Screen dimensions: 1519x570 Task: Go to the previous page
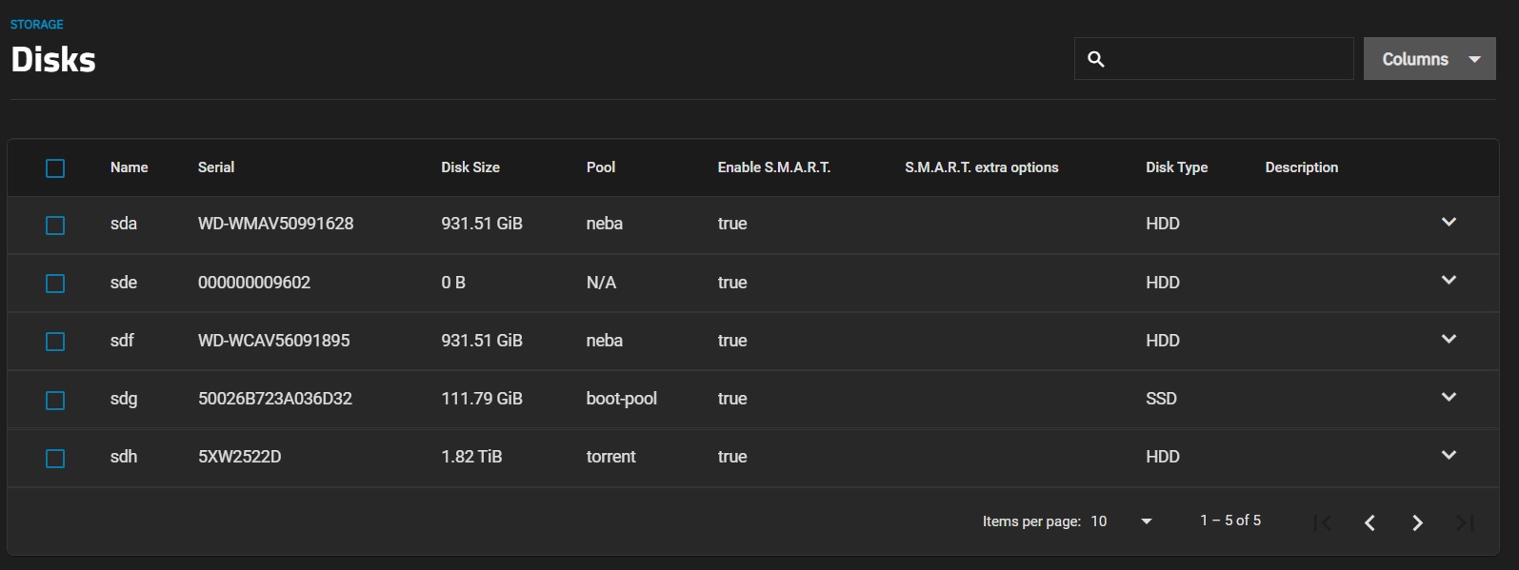1369,522
